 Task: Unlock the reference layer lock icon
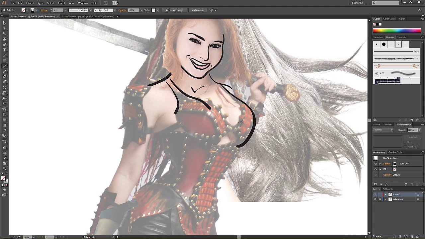pos(380,199)
